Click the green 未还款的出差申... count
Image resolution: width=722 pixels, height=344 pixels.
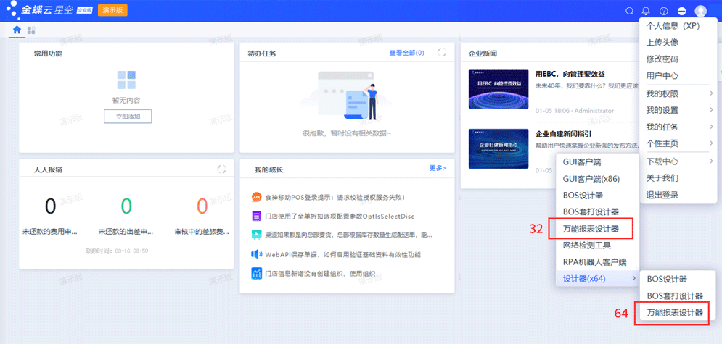(x=126, y=206)
